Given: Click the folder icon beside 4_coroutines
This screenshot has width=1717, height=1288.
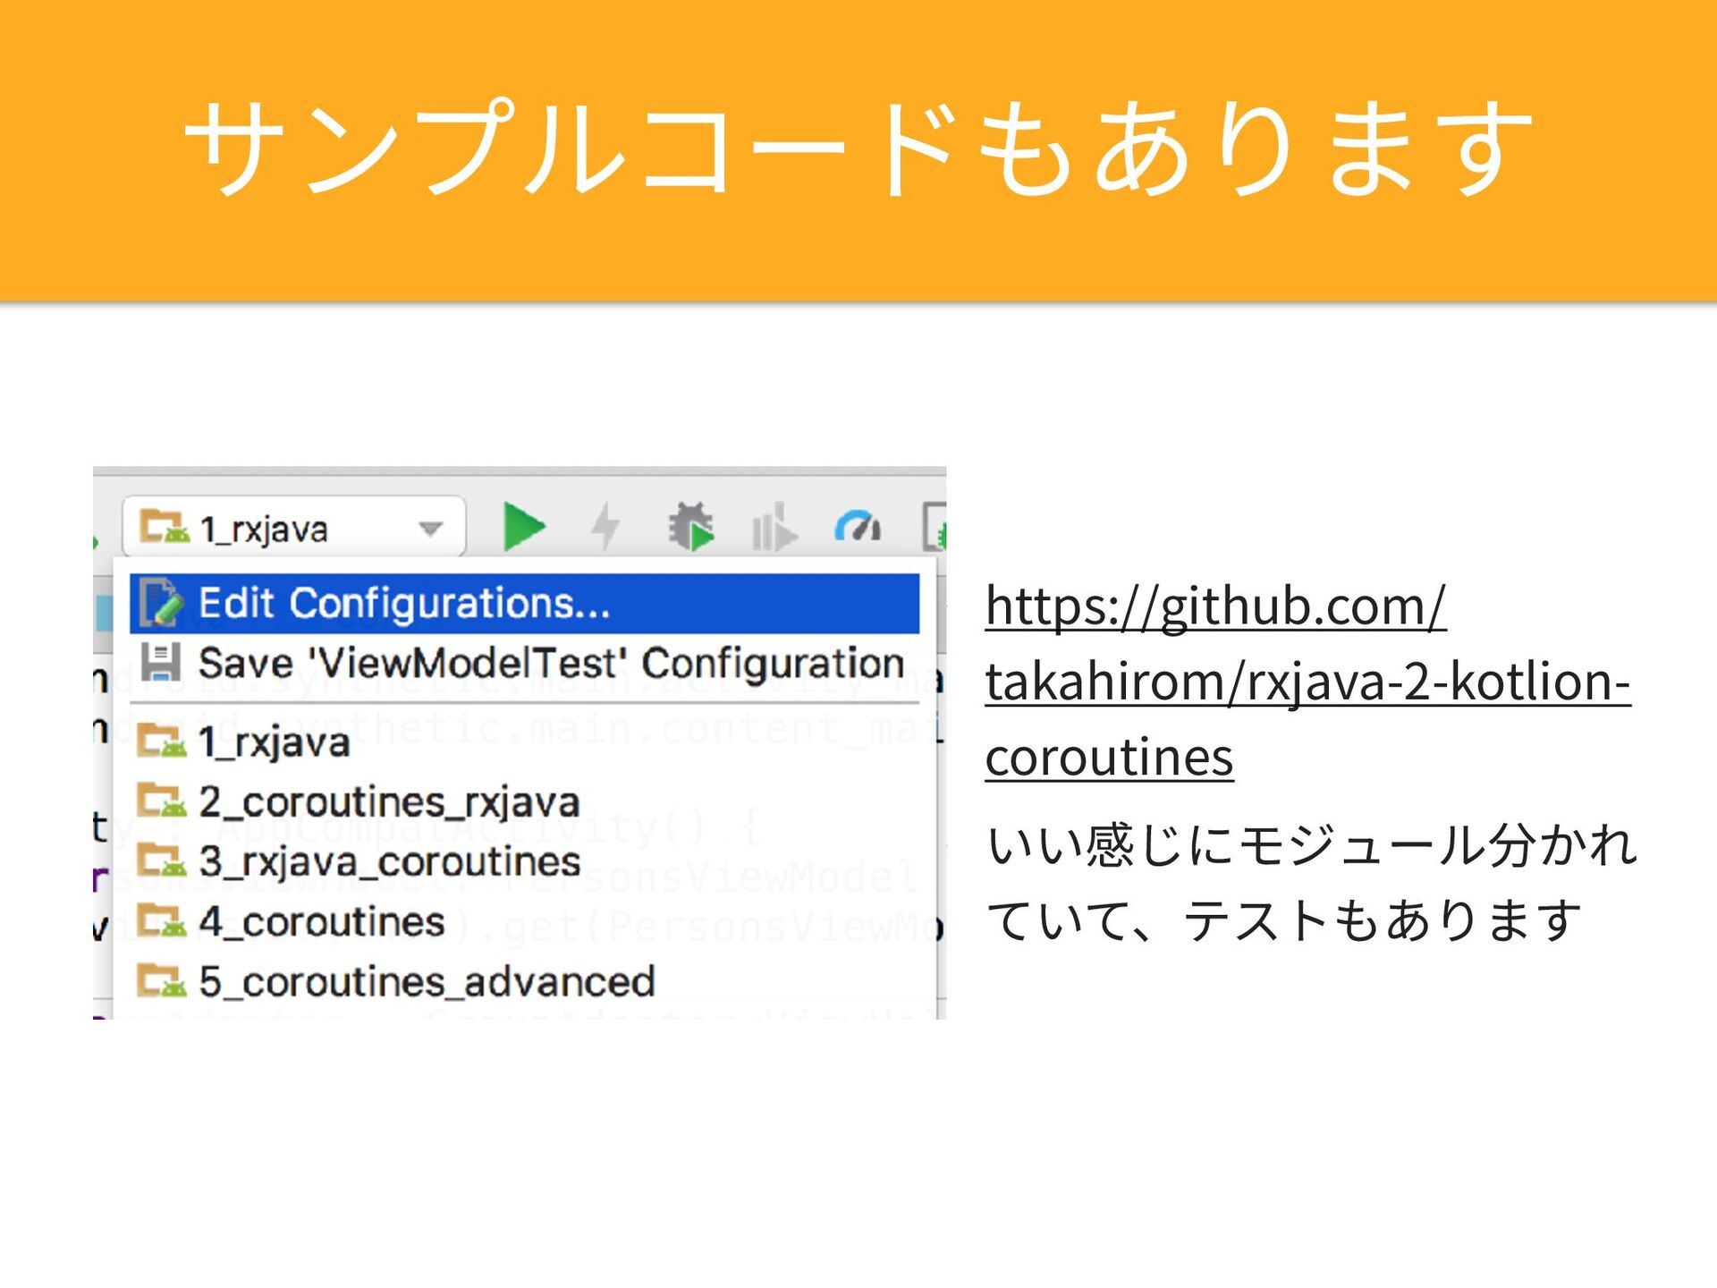Looking at the screenshot, I should point(162,920).
